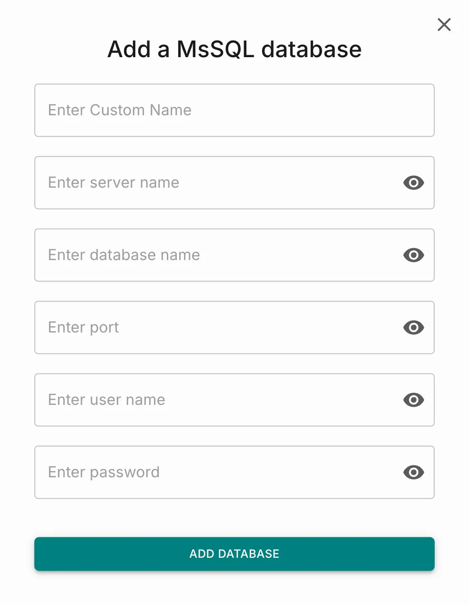
Task: Toggle visibility eye for database name
Action: tap(414, 255)
